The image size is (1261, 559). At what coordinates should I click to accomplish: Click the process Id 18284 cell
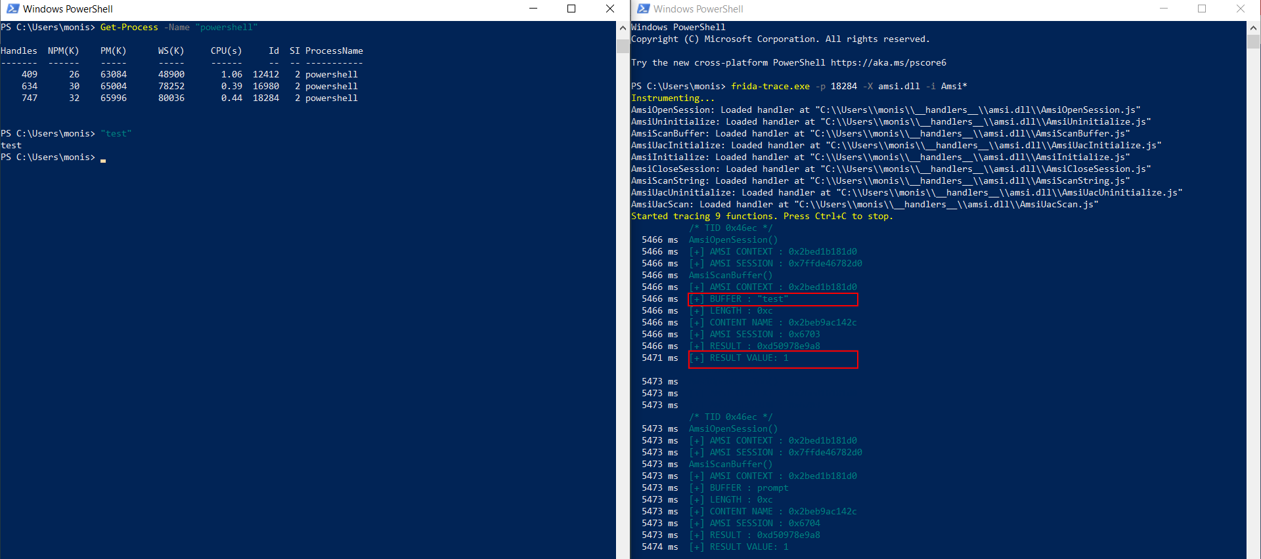[266, 98]
